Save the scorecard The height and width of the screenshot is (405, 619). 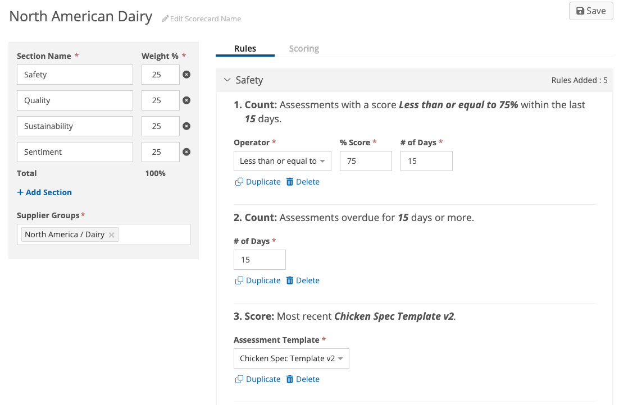pyautogui.click(x=591, y=11)
